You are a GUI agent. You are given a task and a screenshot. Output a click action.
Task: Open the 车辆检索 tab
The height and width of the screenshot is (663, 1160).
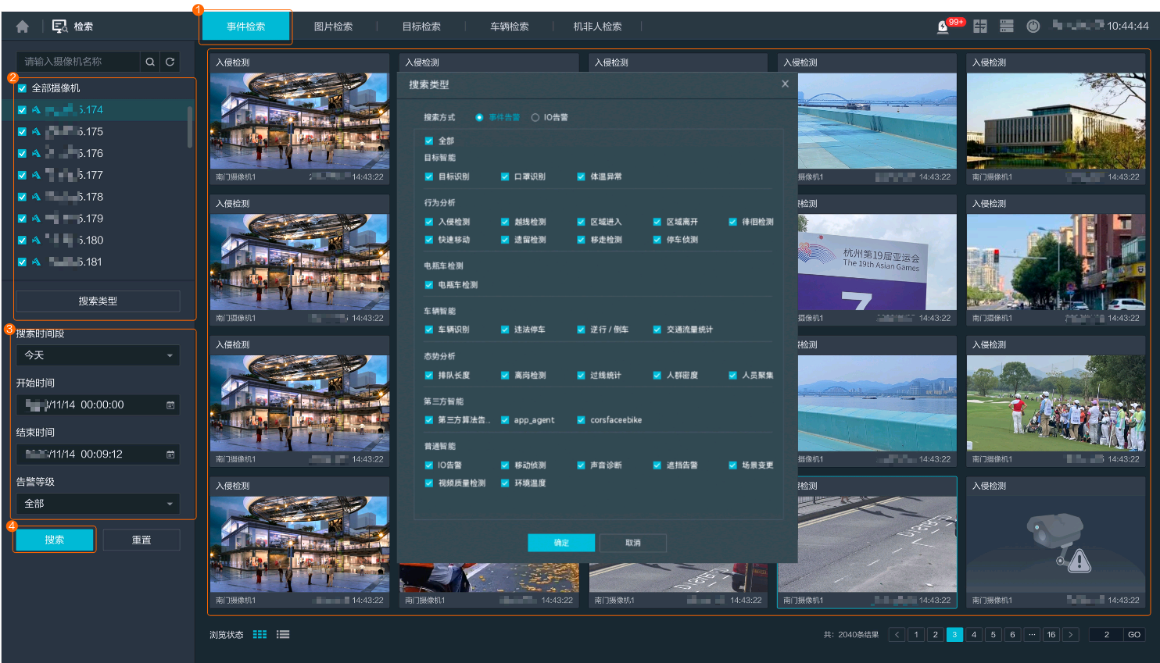click(510, 27)
